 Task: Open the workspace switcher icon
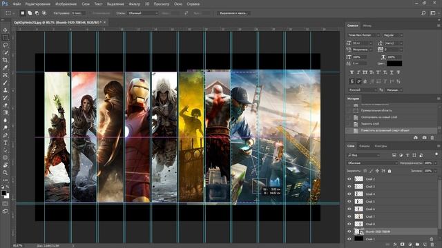[x=433, y=13]
